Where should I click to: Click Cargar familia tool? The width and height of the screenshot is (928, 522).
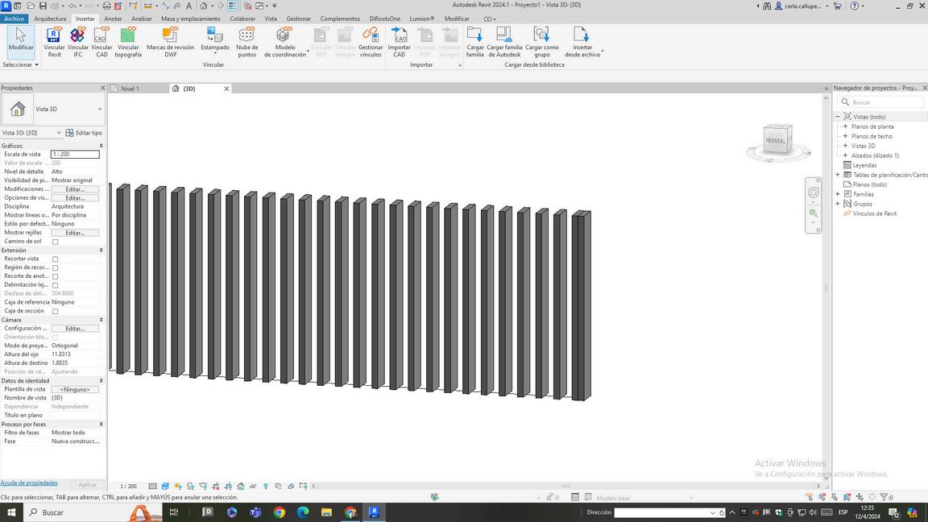click(474, 42)
